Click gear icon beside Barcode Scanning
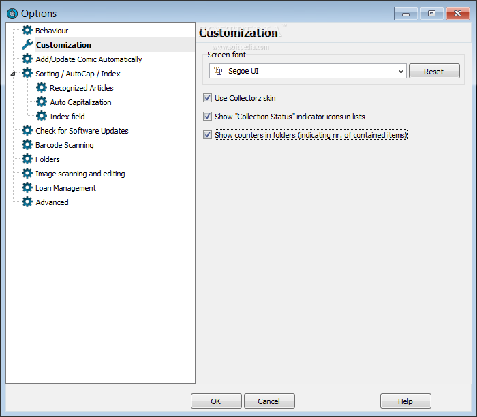Image resolution: width=477 pixels, height=417 pixels. click(27, 144)
